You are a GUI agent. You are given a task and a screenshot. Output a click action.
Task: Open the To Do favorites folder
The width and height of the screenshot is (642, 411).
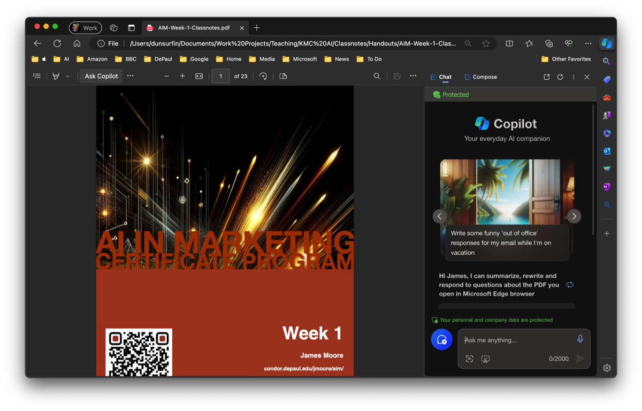pyautogui.click(x=369, y=59)
